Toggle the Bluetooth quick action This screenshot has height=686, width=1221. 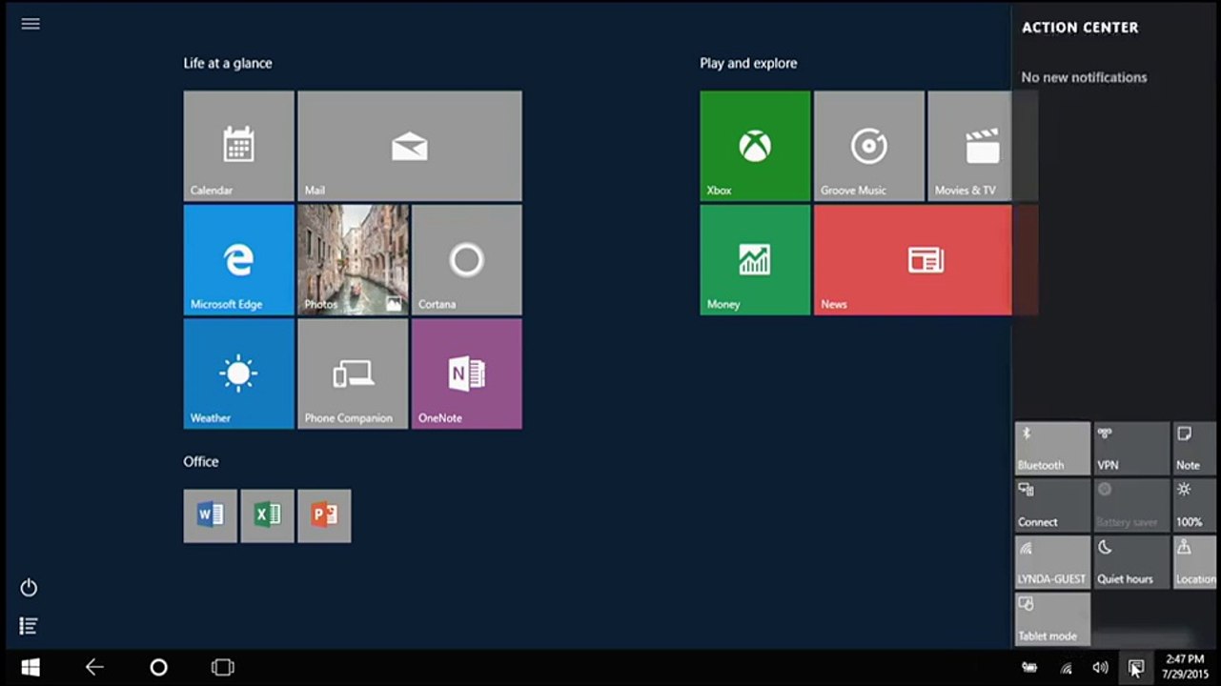point(1053,449)
